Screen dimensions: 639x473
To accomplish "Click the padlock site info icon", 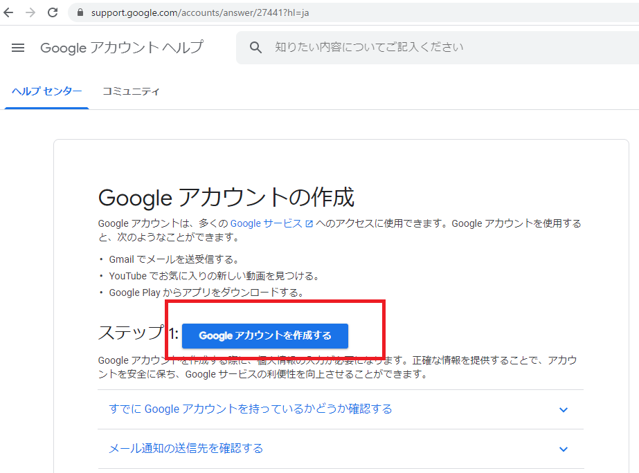I will tap(80, 12).
